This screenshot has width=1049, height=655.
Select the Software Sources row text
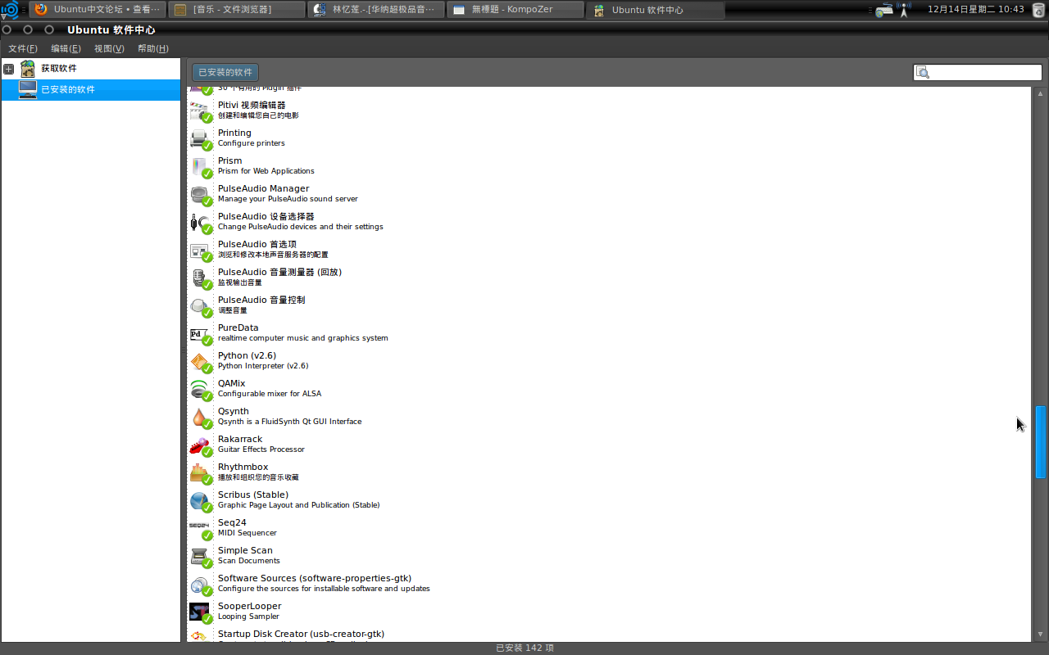[324, 583]
